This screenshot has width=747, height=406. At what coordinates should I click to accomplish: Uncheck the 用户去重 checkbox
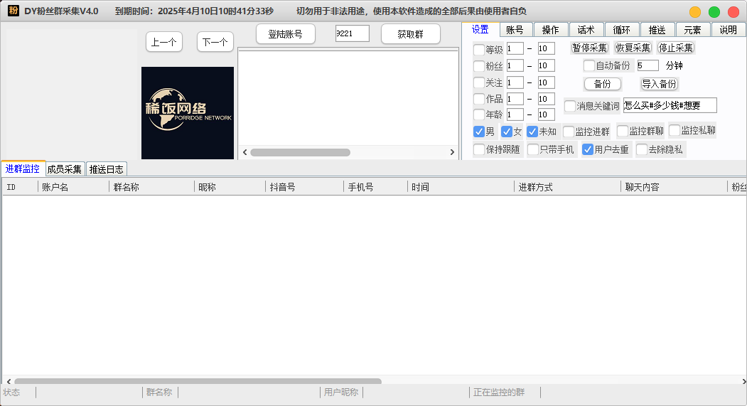coord(588,149)
